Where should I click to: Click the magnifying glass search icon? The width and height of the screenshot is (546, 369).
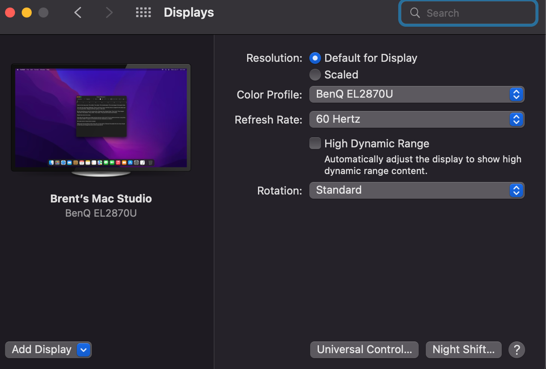tap(415, 13)
